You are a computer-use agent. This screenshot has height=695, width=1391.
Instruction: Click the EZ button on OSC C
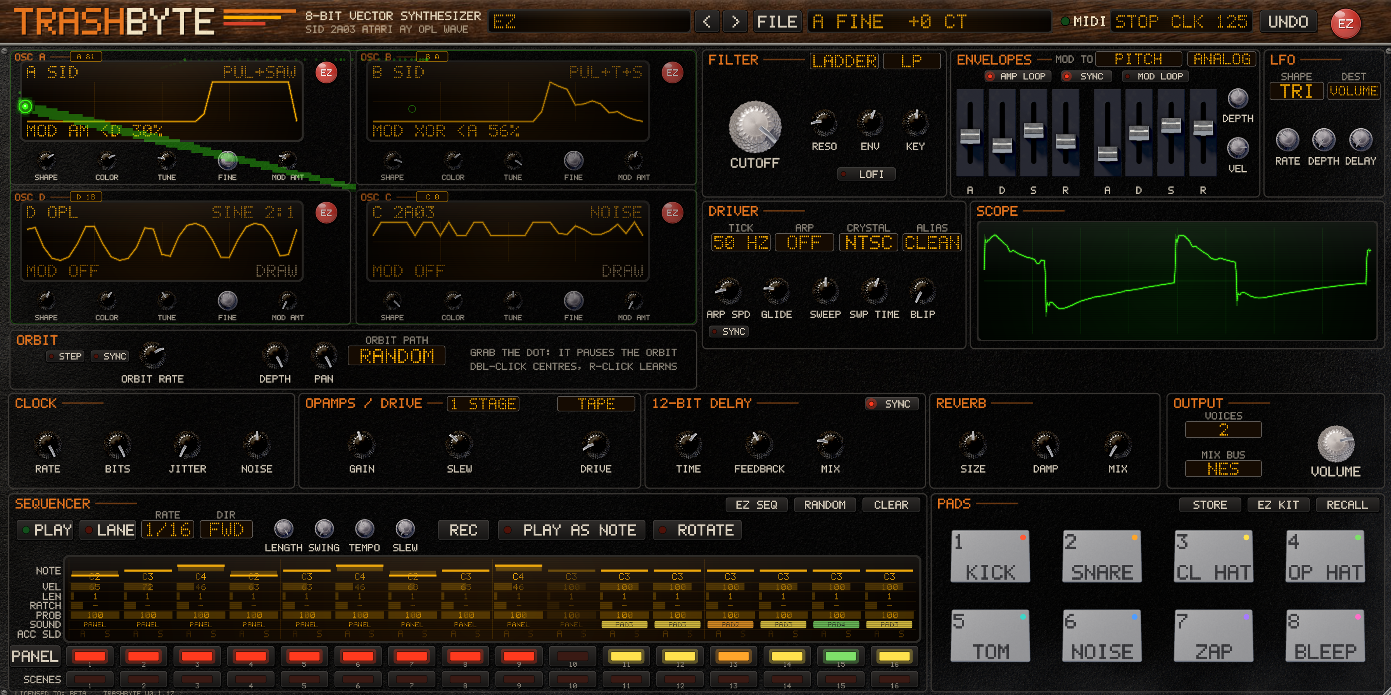click(672, 213)
